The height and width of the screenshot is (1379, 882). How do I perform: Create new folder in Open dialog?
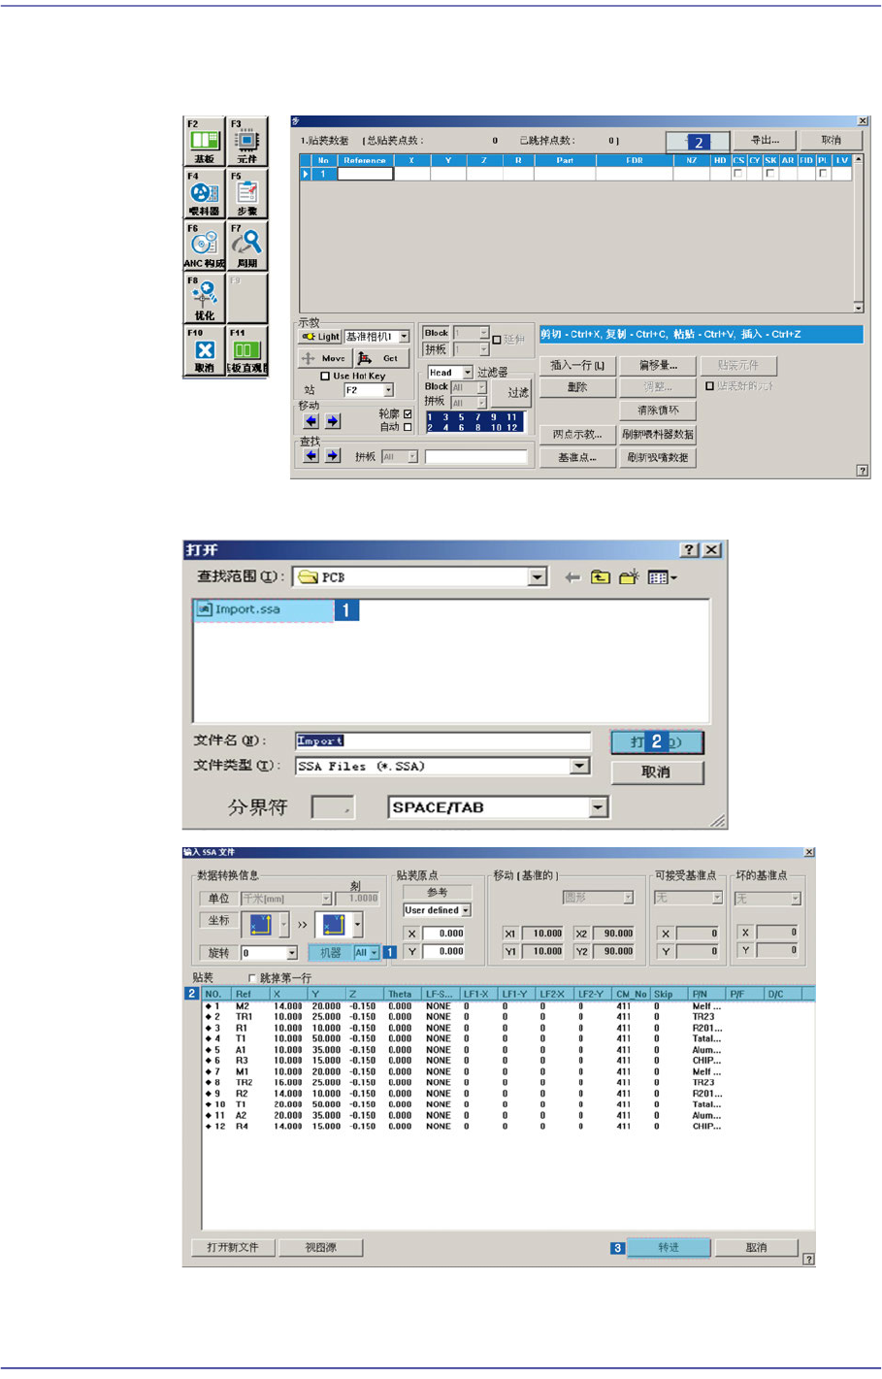coord(629,577)
